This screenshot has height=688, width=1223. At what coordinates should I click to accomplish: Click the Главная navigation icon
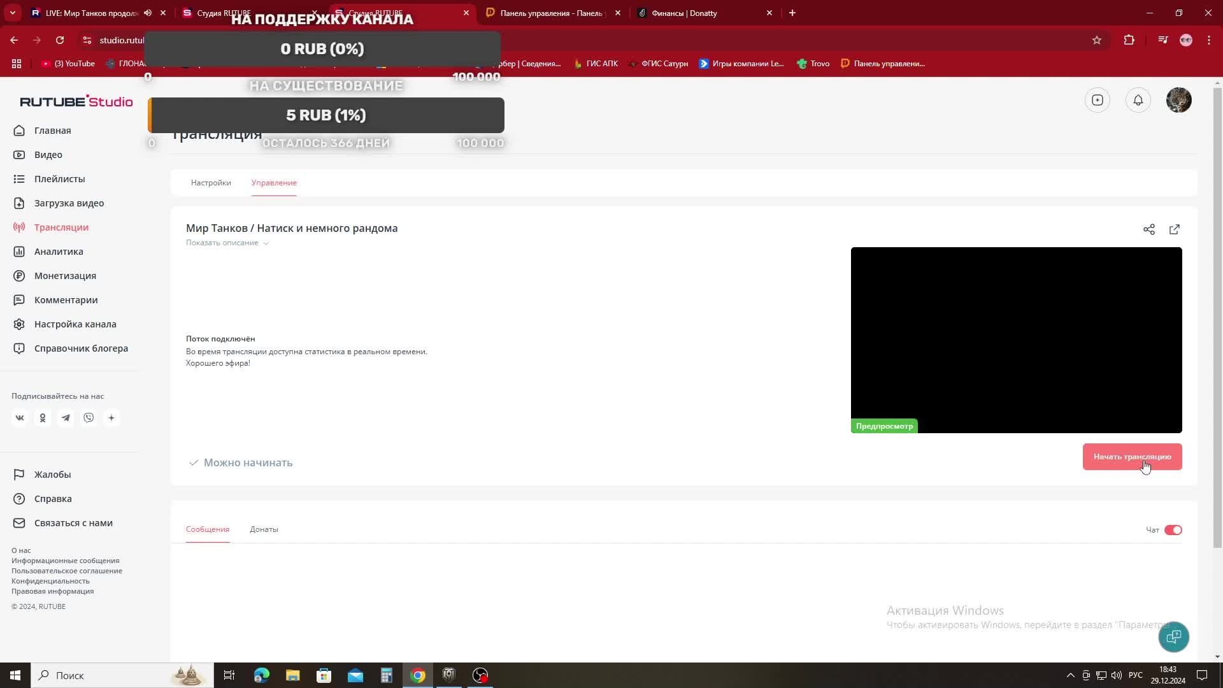coord(18,129)
